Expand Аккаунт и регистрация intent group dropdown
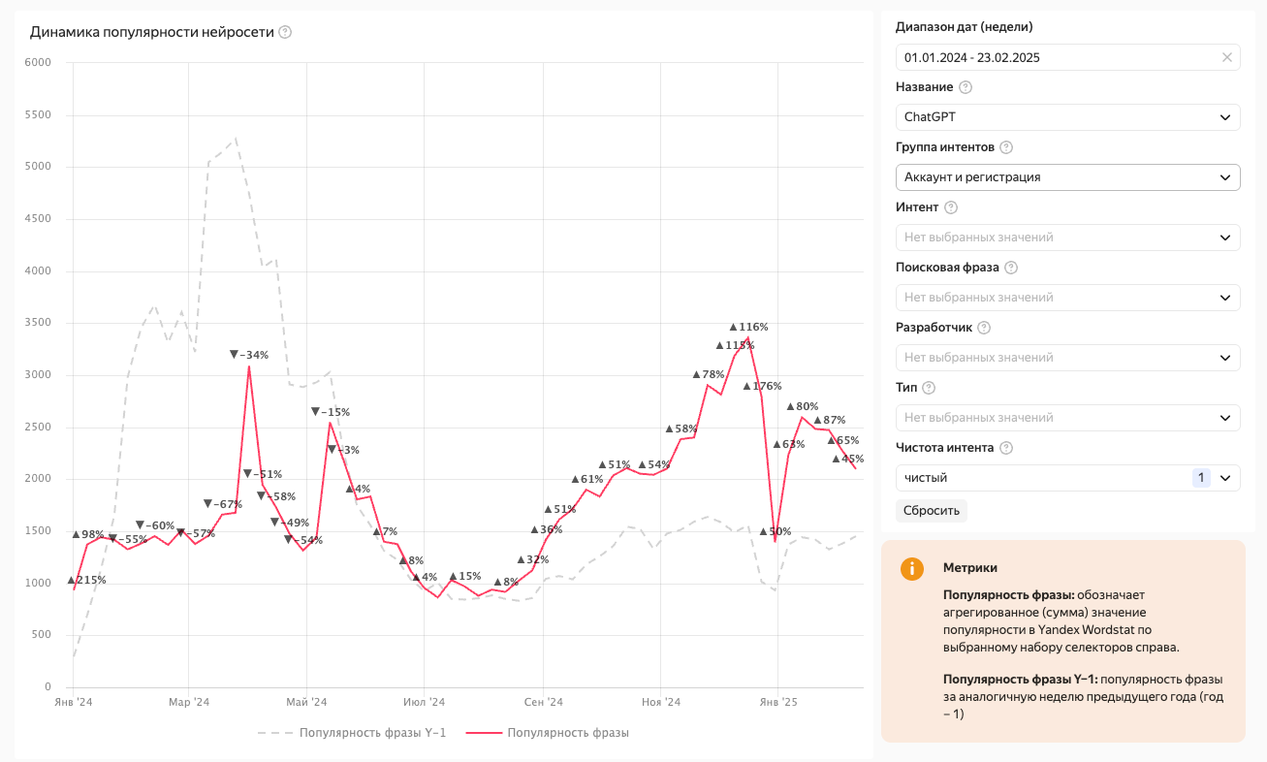Viewport: 1267px width, 762px height. point(1067,177)
